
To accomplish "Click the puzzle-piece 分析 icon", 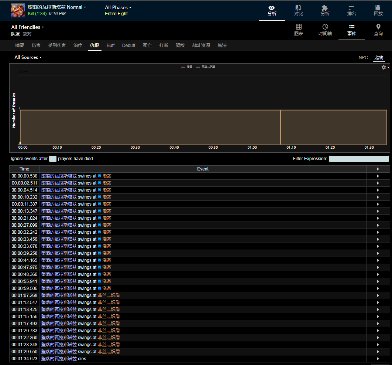I will [x=325, y=10].
